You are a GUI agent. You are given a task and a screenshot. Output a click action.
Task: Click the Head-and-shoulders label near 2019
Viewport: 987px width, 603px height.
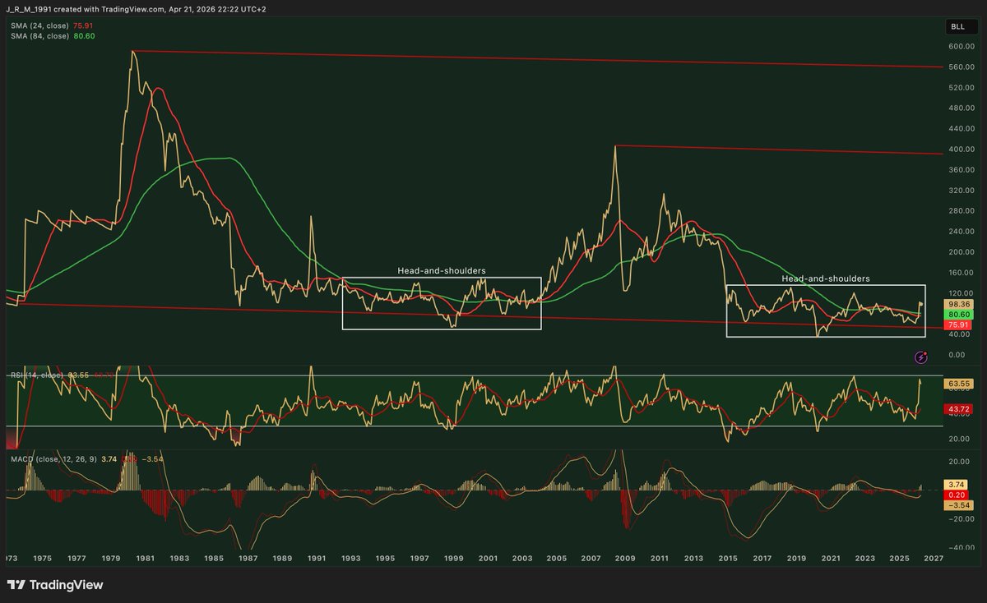[x=825, y=279]
